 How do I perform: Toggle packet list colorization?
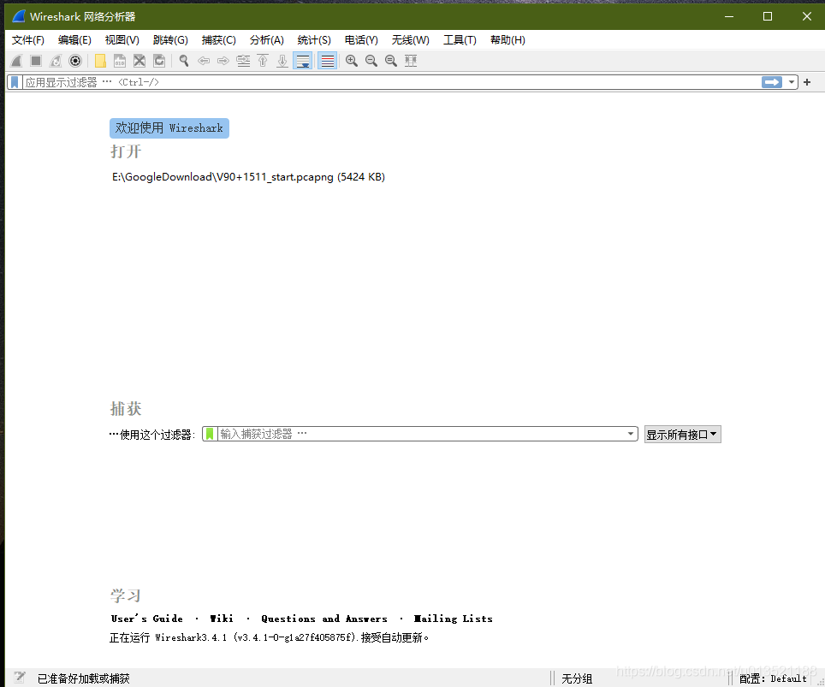[327, 61]
